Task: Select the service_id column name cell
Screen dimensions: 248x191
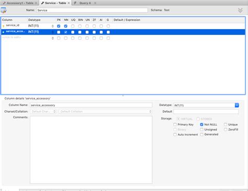Action: pos(13,26)
